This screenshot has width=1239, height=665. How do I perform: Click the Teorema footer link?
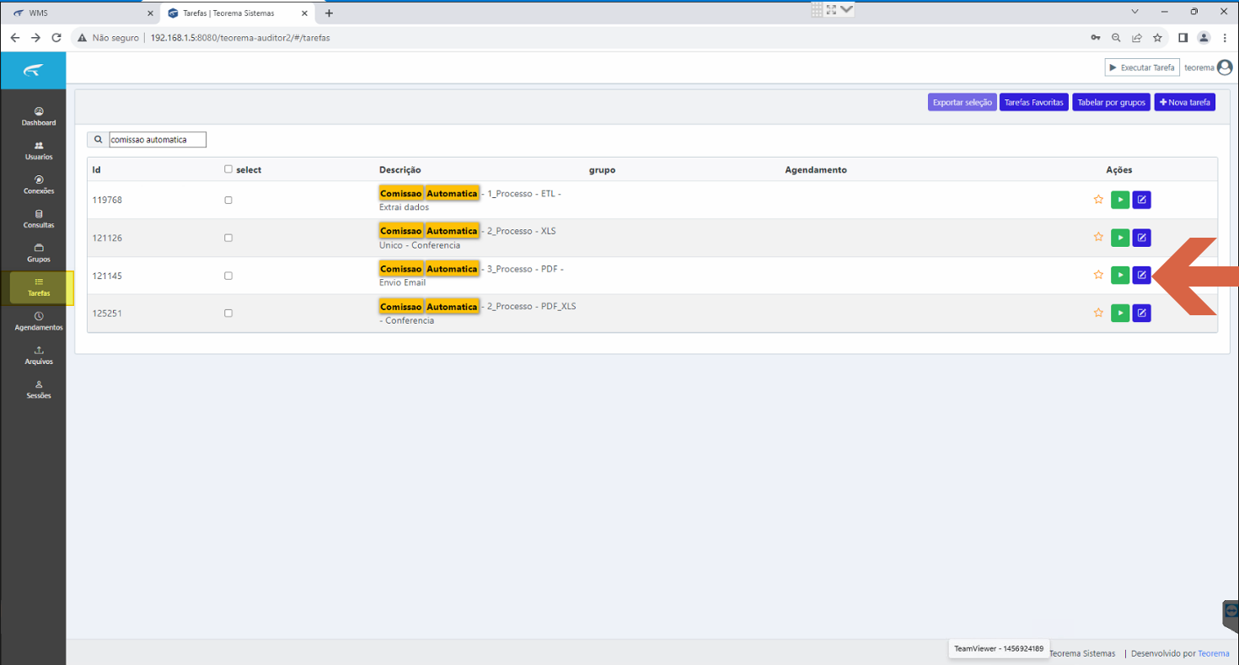point(1214,653)
